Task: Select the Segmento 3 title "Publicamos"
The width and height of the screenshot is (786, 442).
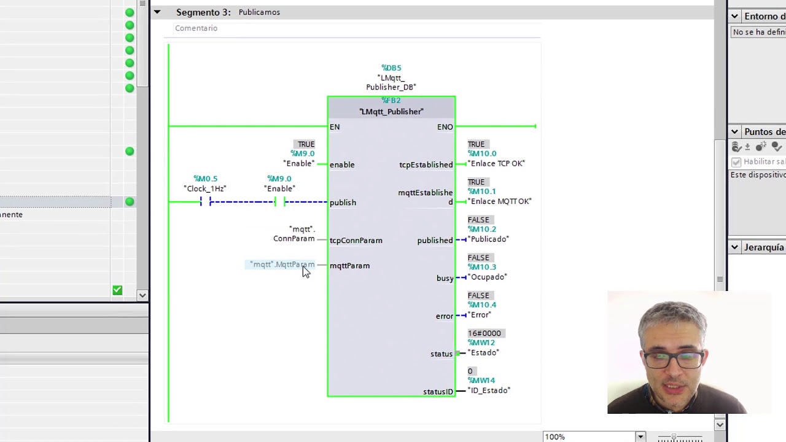Action: click(259, 12)
